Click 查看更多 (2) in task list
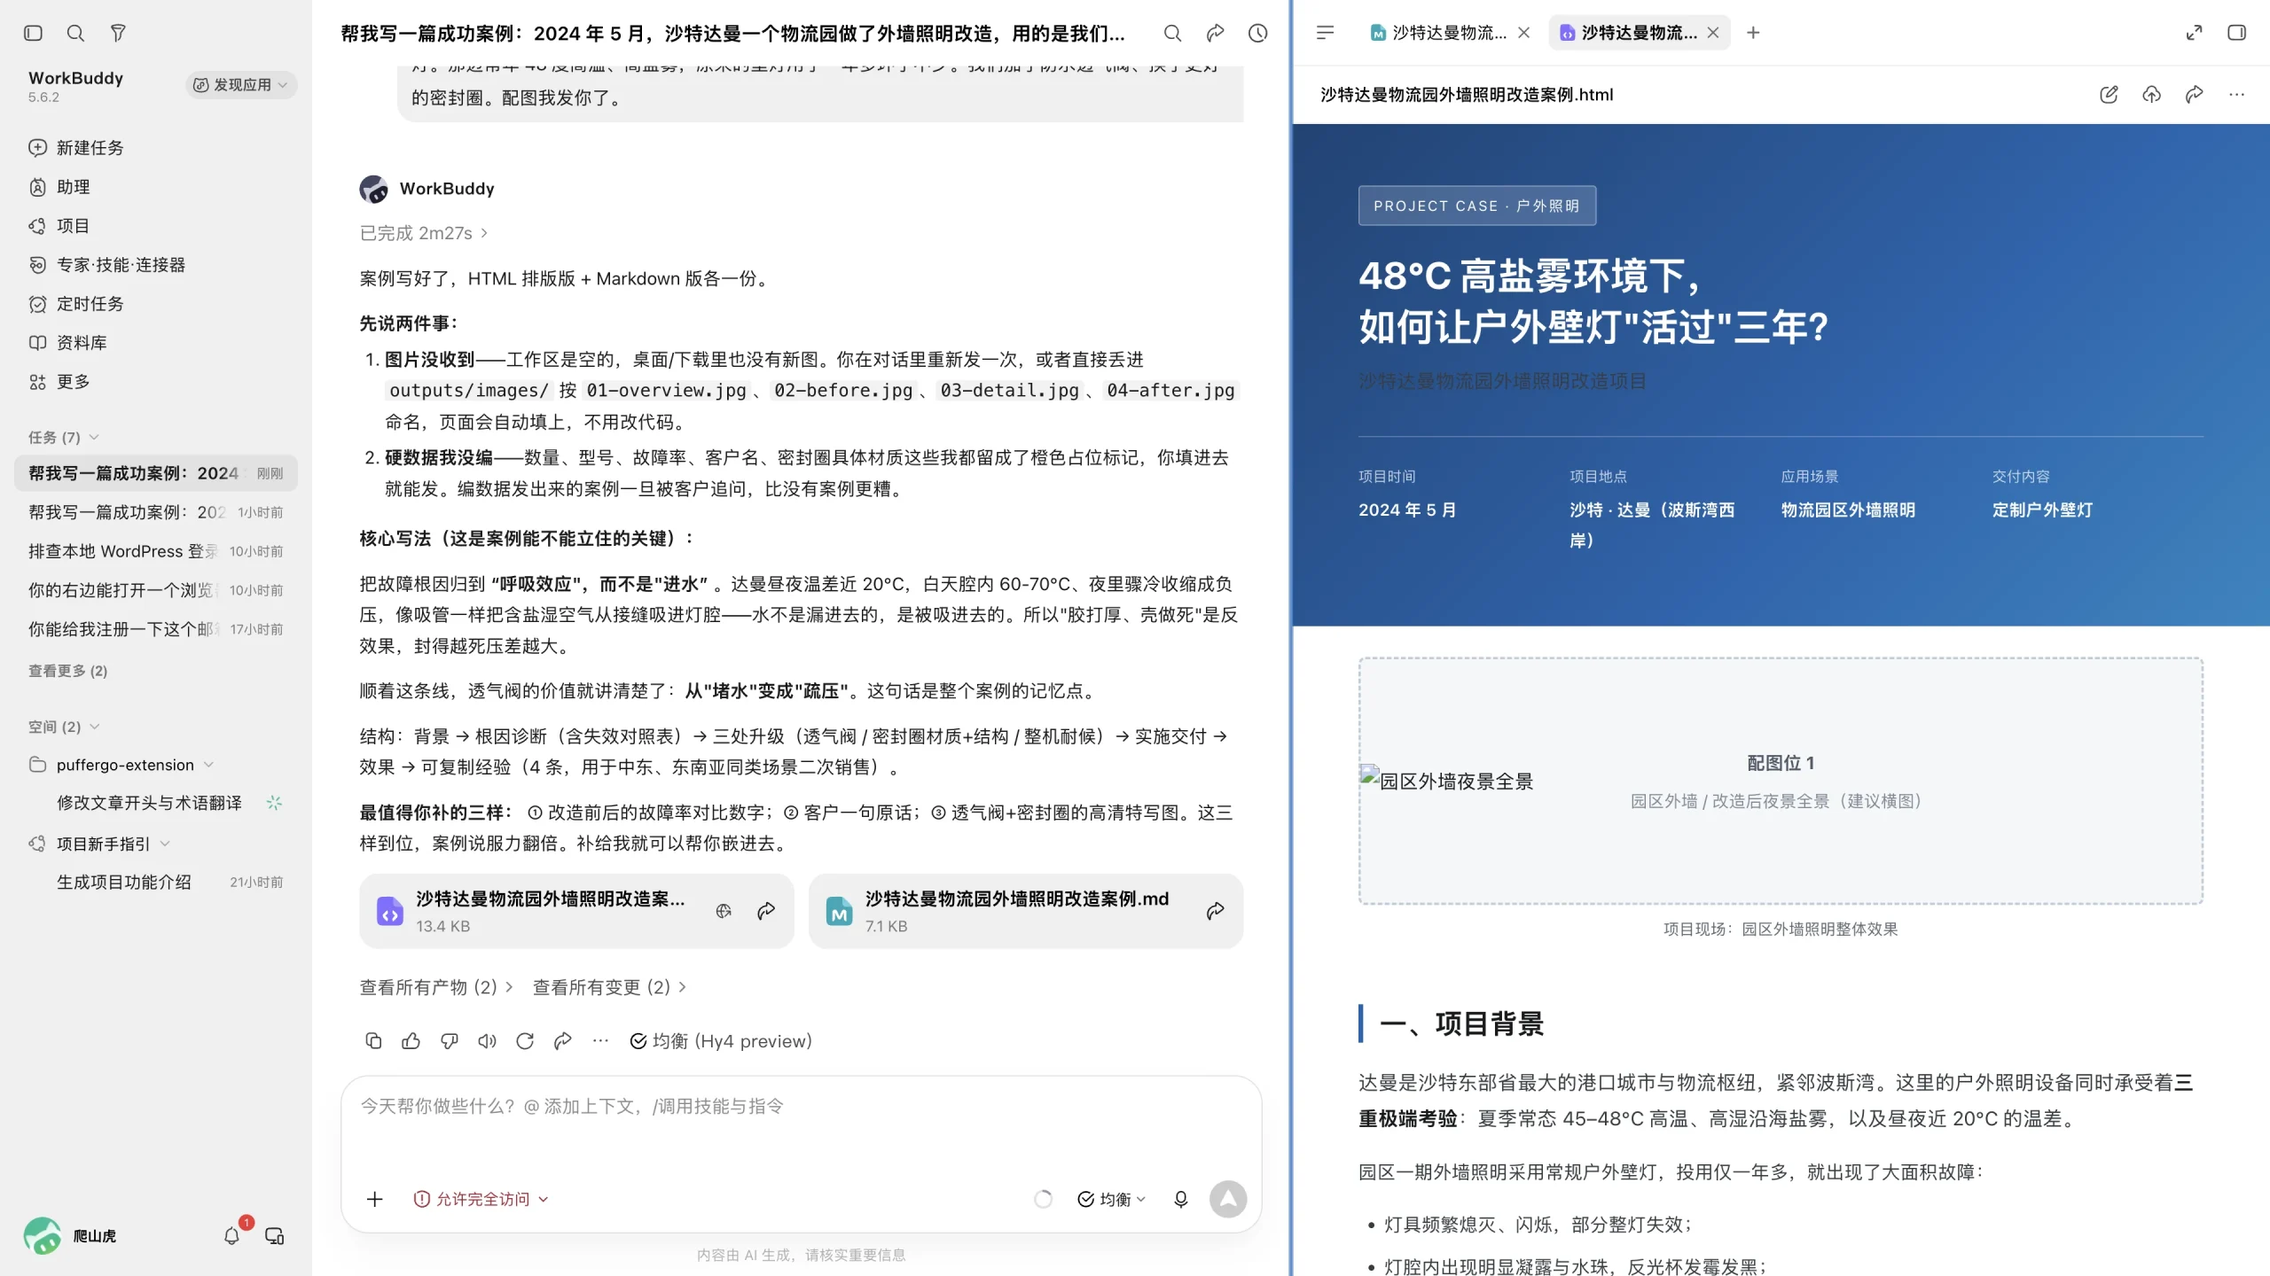2270x1276 pixels. click(68, 671)
